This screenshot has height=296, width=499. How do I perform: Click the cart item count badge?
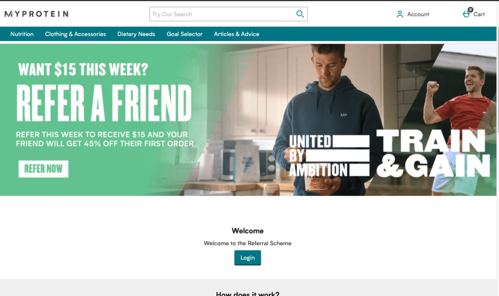[470, 10]
